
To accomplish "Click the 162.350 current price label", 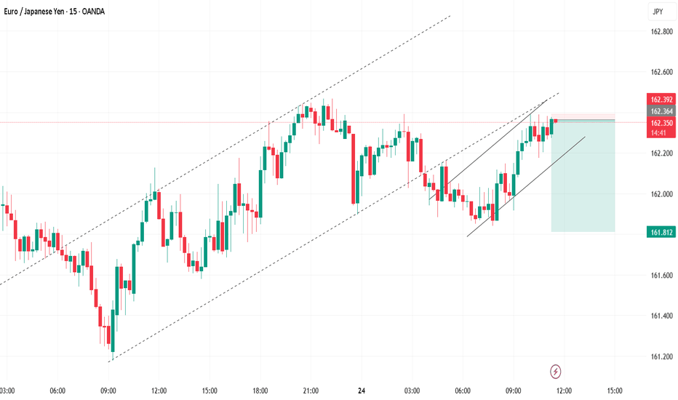I will click(661, 123).
